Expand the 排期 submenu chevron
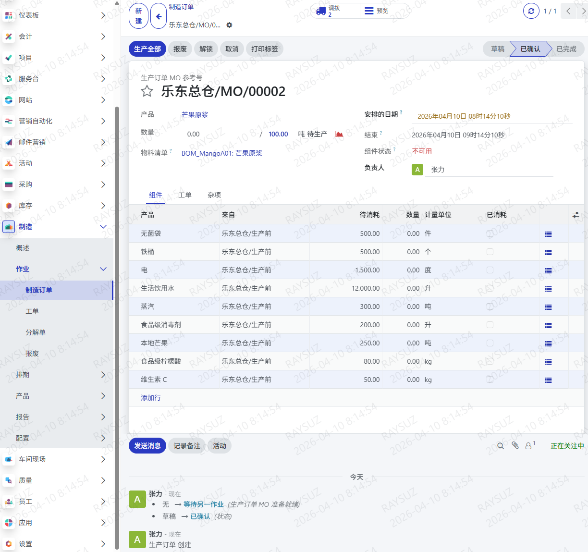The height and width of the screenshot is (552, 588). (103, 375)
